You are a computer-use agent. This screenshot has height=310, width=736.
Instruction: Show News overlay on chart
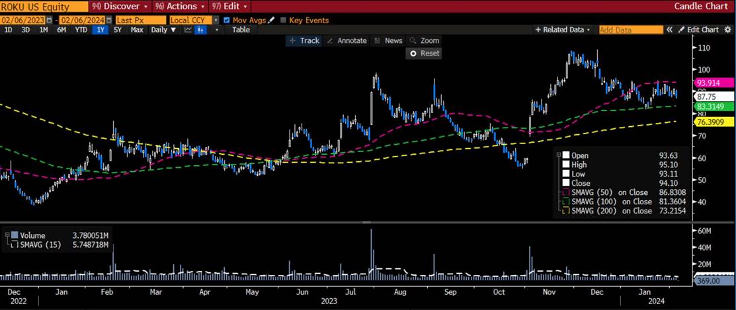coord(388,41)
